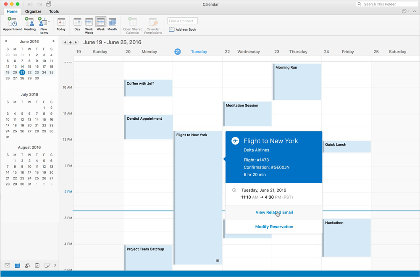Select Modify Reservation for the flight
The width and height of the screenshot is (420, 277).
coord(274,227)
